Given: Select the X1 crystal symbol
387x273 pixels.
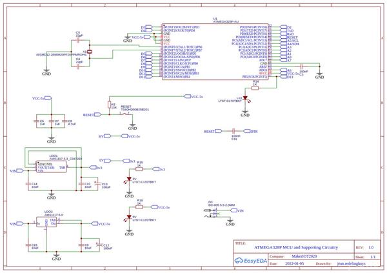Looking at the screenshot, I should (90, 52).
